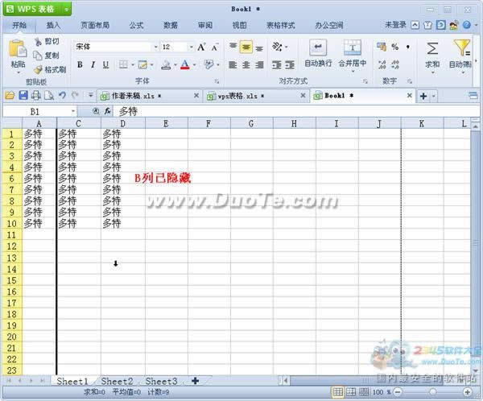Click the Redo arrow

75,95
